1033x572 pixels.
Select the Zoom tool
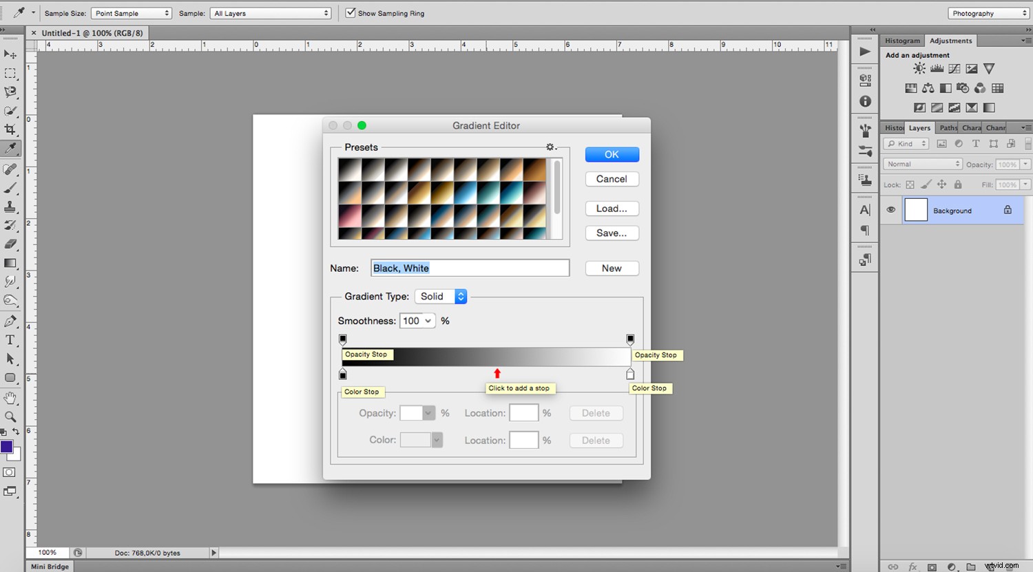point(10,416)
